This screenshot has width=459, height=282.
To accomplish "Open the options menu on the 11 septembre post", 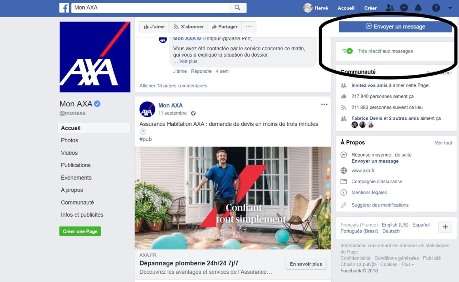I will coord(324,104).
